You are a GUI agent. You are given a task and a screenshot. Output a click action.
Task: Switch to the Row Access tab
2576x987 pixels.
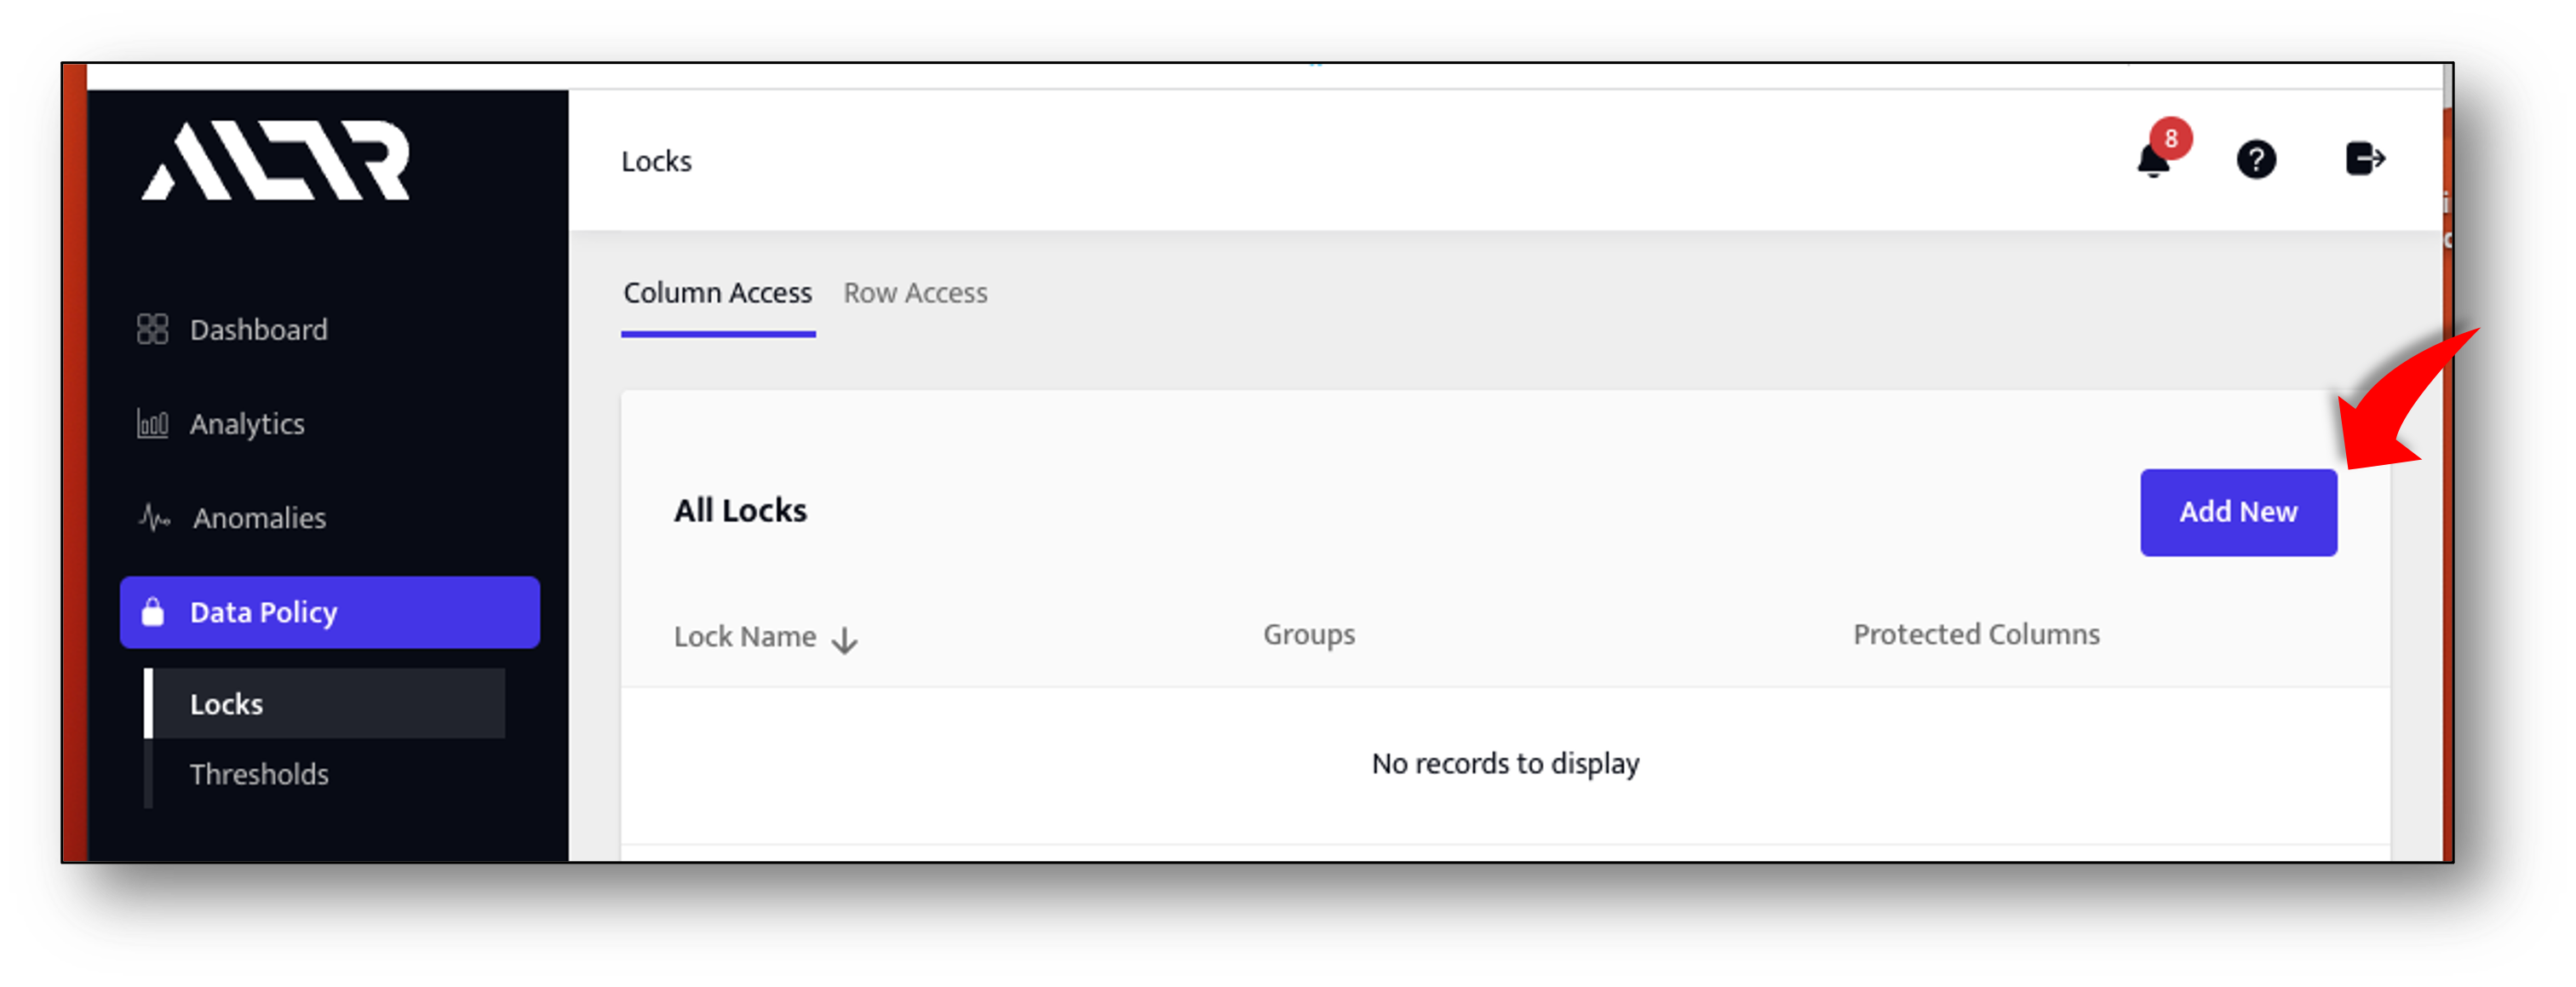coord(915,293)
